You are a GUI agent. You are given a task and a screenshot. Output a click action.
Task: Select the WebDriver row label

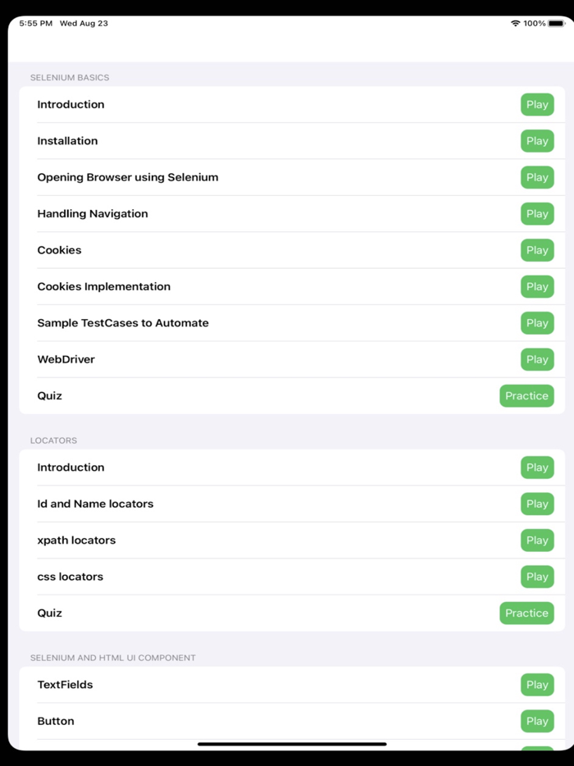click(66, 359)
